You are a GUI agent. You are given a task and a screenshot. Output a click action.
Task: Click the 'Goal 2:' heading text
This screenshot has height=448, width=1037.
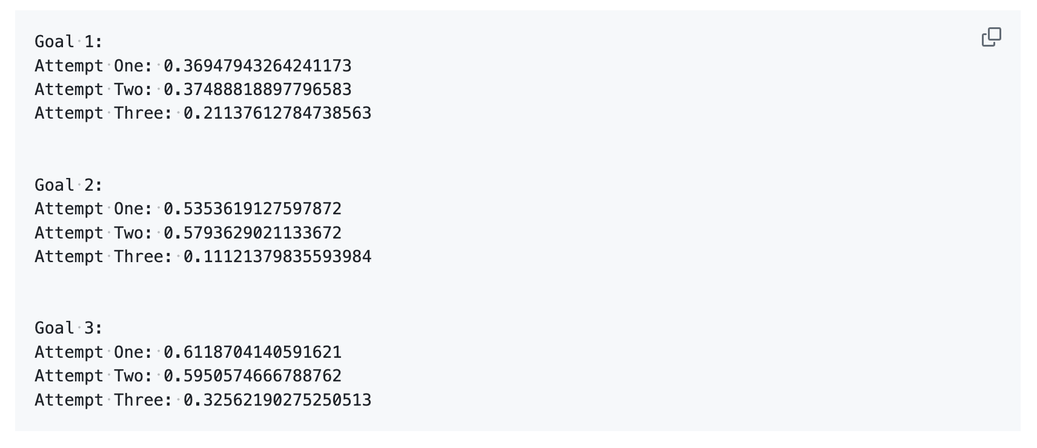(x=68, y=185)
